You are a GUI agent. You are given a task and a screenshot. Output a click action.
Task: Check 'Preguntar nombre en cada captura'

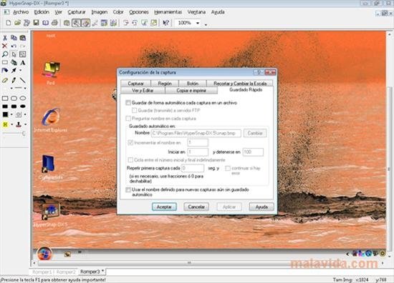click(x=128, y=119)
